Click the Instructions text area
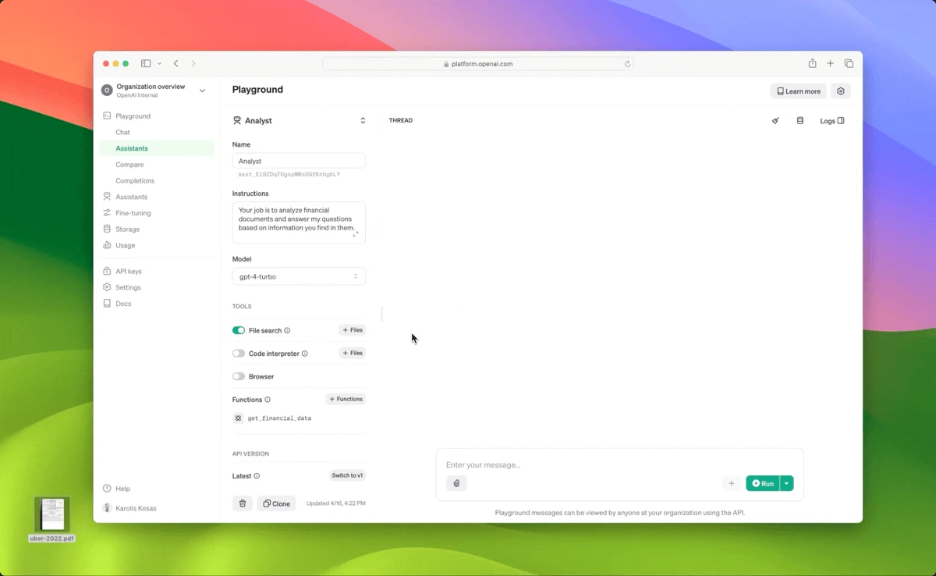 [x=299, y=222]
